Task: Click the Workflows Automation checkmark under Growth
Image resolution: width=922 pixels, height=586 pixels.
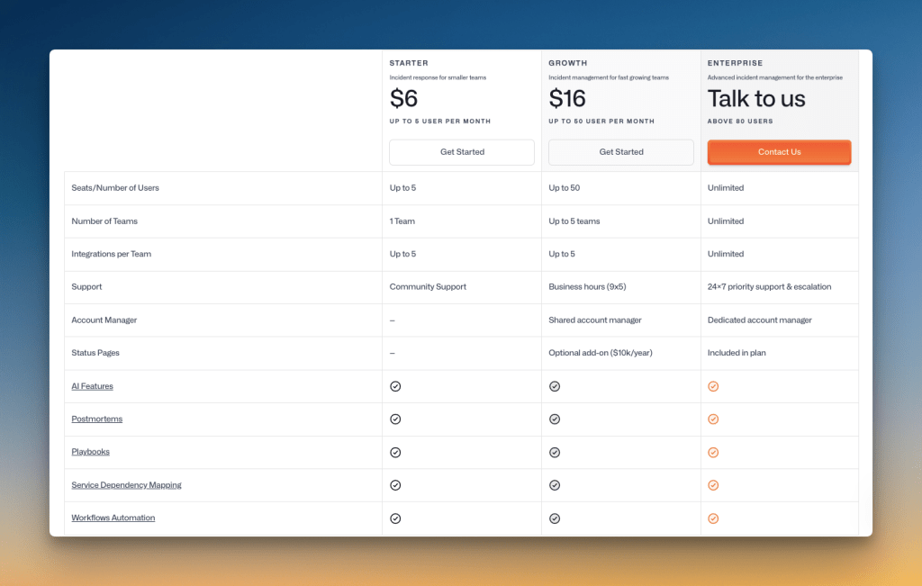Action: coord(555,518)
